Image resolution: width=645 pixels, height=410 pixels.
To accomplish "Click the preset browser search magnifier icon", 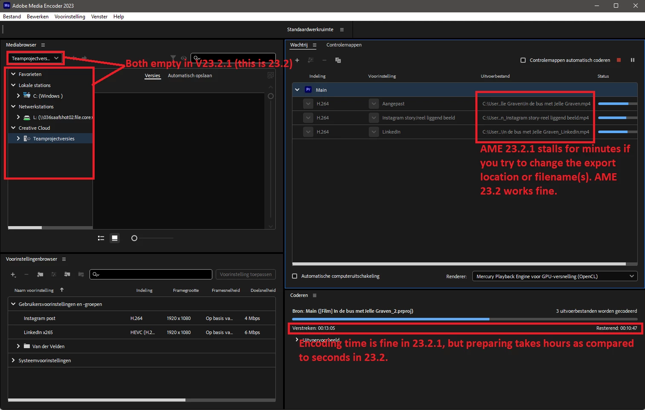I will tap(96, 274).
